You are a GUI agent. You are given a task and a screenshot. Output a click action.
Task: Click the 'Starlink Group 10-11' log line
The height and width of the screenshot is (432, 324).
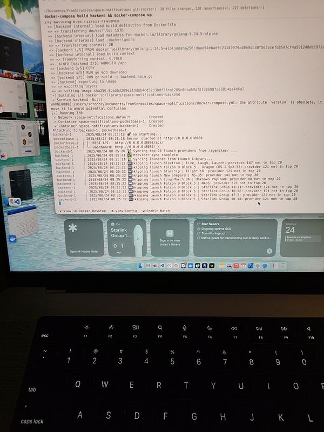(178, 187)
